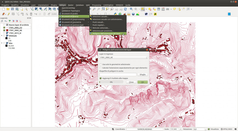Open the Strumenti di Gestione Dati submenu

tap(74, 25)
